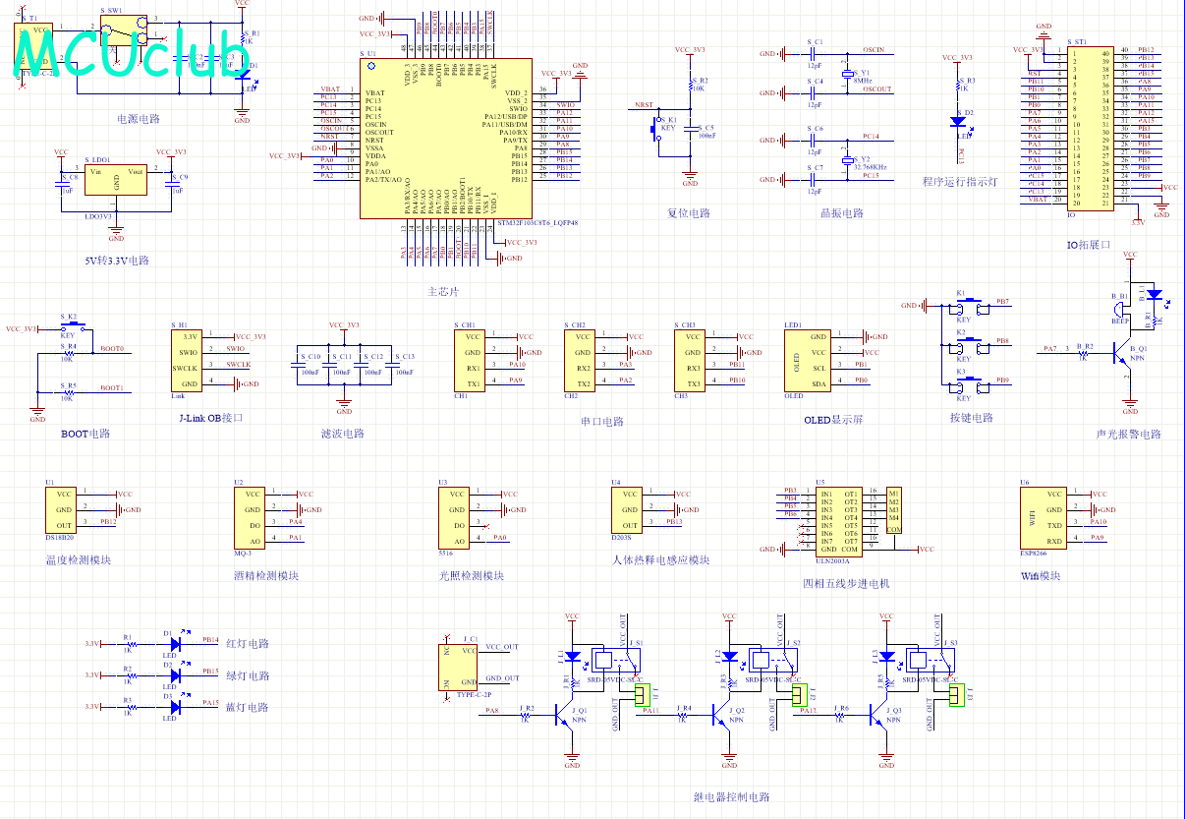This screenshot has height=819, width=1185.
Task: Select the S_SW1 power switch symbol
Action: 124,29
